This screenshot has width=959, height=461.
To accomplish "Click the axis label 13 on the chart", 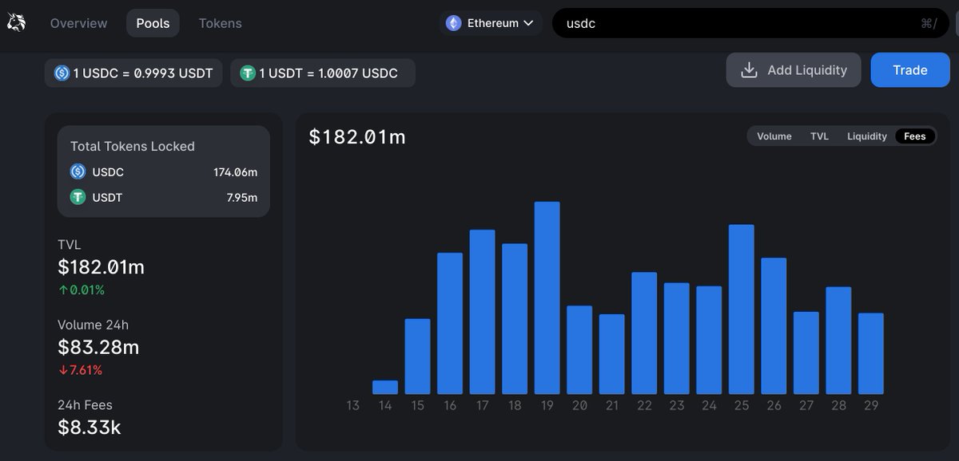I will click(353, 405).
